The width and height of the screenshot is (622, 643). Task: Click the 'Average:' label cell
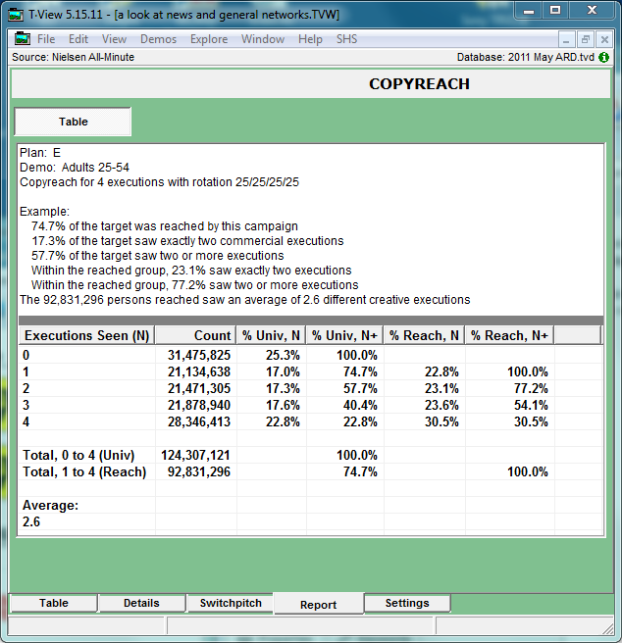[87, 505]
